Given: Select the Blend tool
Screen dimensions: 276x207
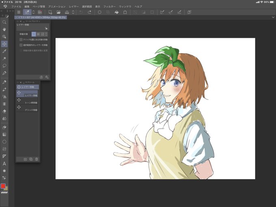Looking at the screenshot, I should [x=4, y=119].
